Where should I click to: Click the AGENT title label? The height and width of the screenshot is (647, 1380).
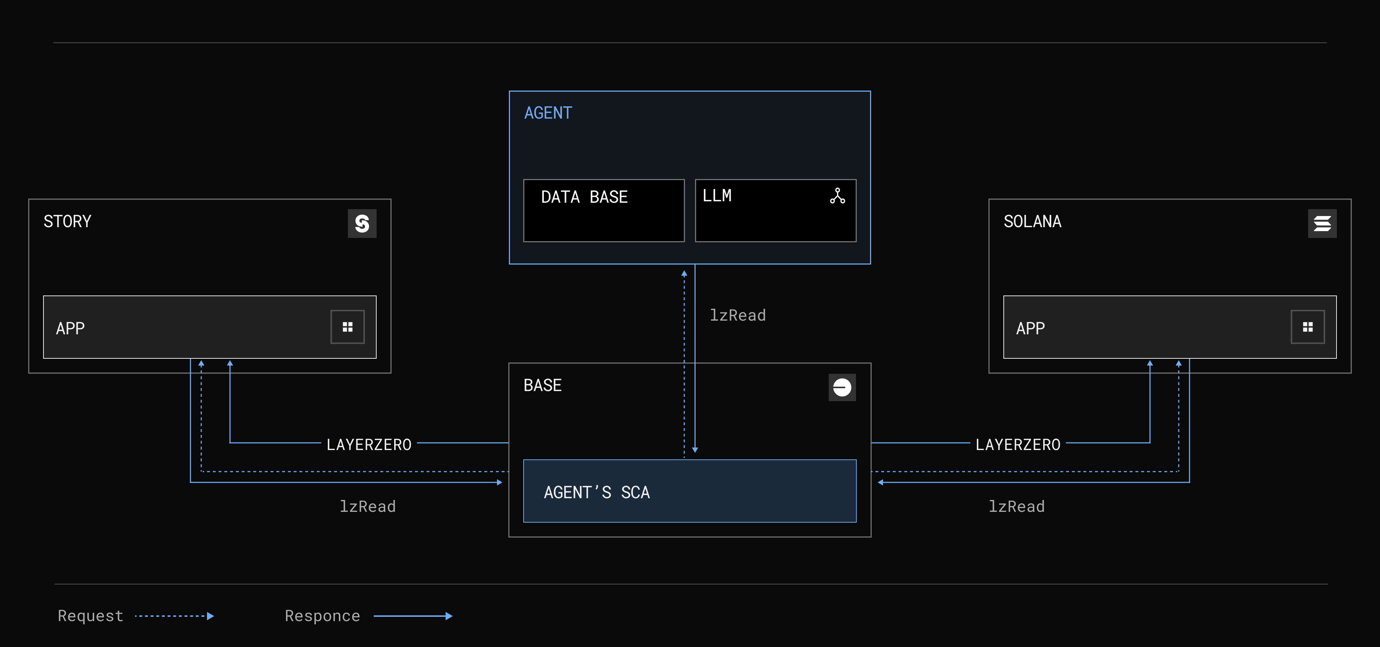click(548, 113)
